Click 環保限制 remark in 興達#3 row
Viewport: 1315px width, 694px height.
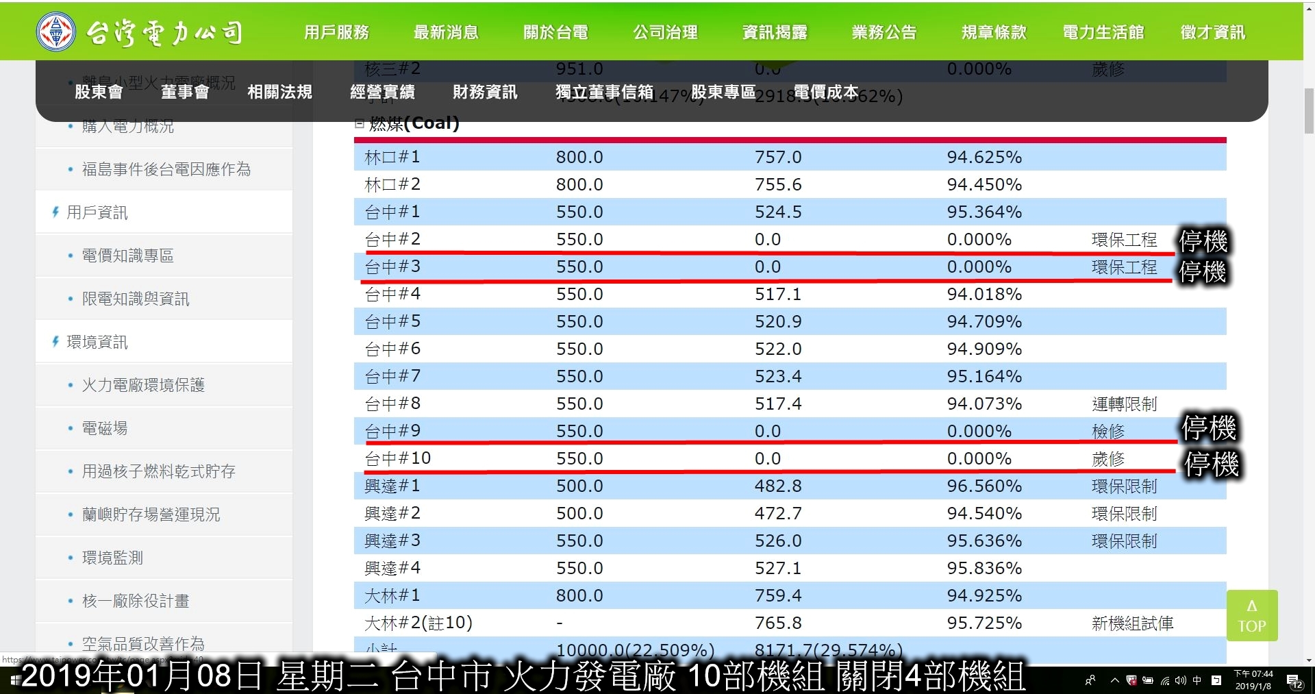(x=1124, y=541)
